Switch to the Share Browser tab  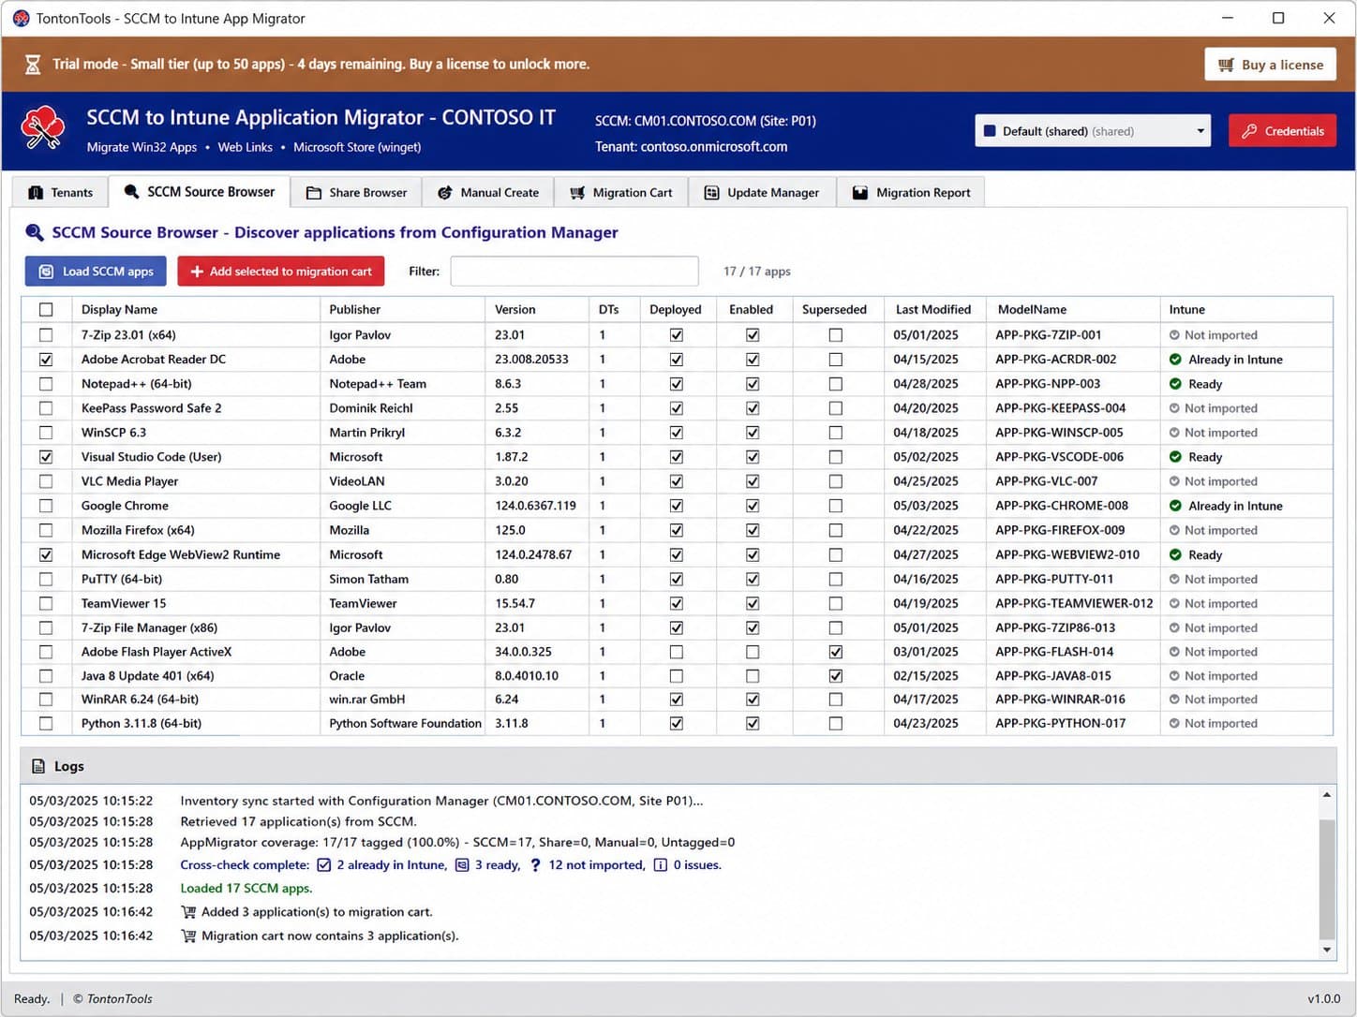(x=356, y=193)
